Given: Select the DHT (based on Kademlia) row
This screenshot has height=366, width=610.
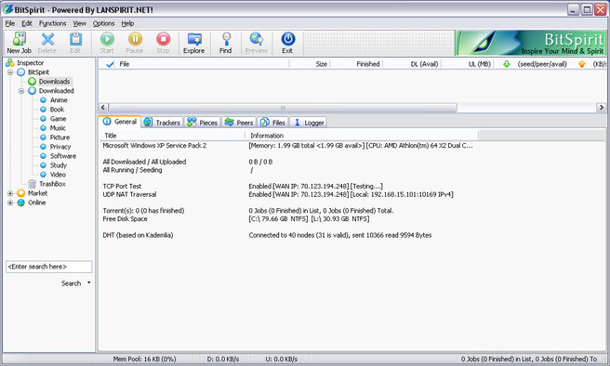Looking at the screenshot, I should coord(288,235).
